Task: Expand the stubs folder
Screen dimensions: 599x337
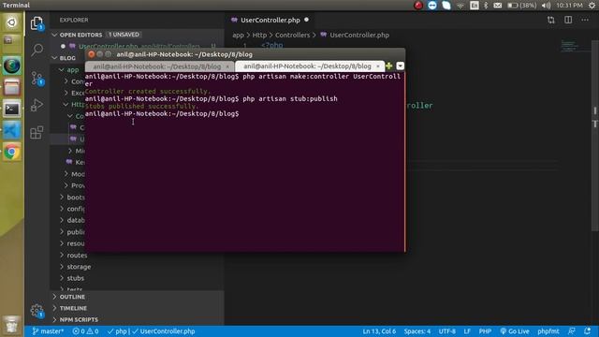Action: pyautogui.click(x=75, y=278)
